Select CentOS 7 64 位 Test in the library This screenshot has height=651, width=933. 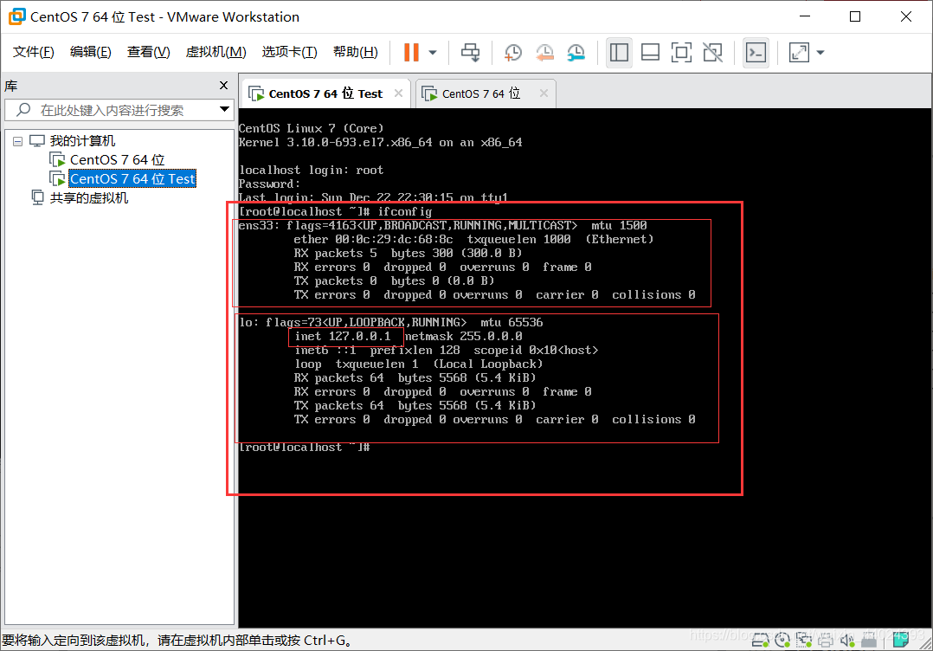tap(132, 179)
